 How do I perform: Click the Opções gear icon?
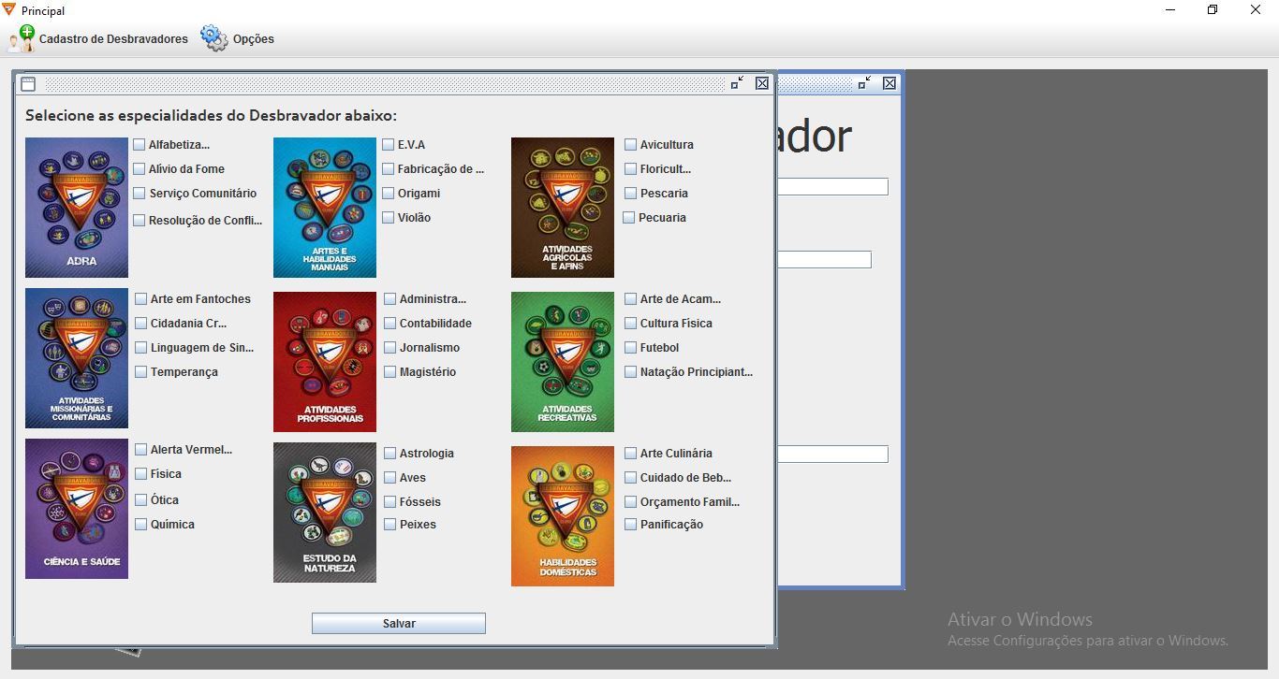[214, 38]
